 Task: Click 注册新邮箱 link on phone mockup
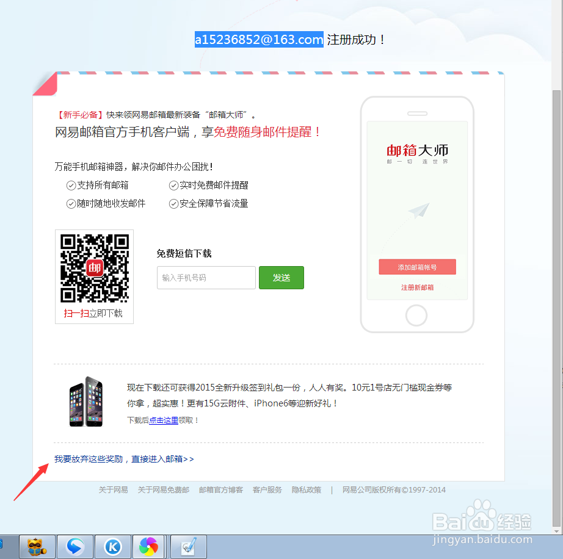click(417, 287)
